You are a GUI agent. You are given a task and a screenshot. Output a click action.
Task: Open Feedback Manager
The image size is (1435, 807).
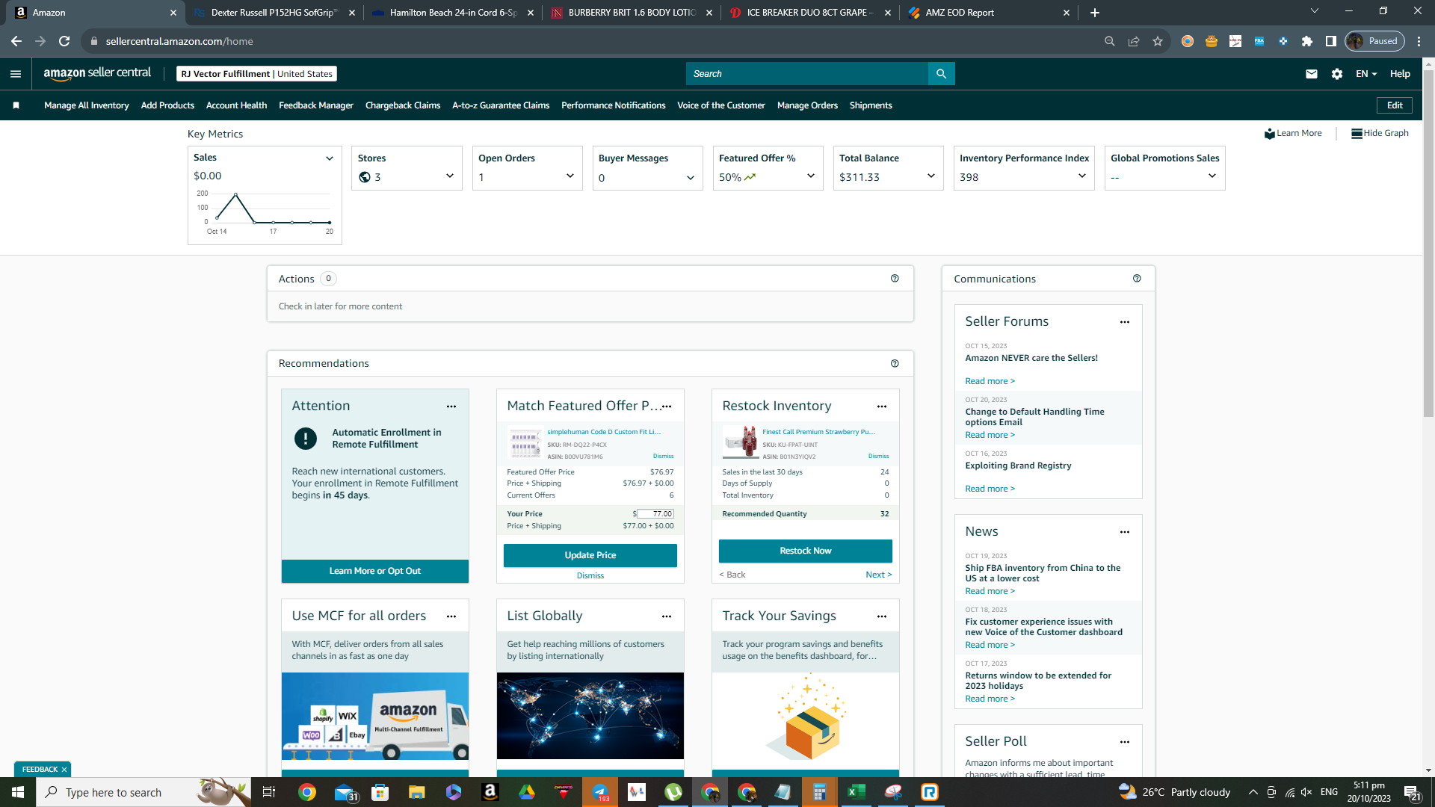pyautogui.click(x=316, y=105)
